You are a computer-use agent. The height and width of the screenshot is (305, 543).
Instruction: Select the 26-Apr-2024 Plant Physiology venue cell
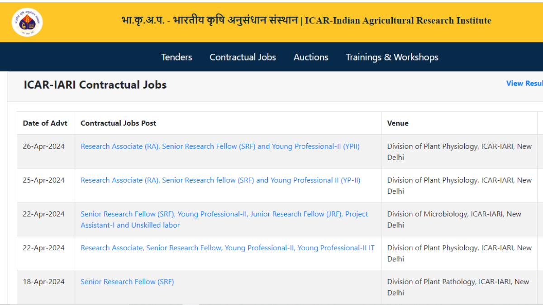click(459, 152)
